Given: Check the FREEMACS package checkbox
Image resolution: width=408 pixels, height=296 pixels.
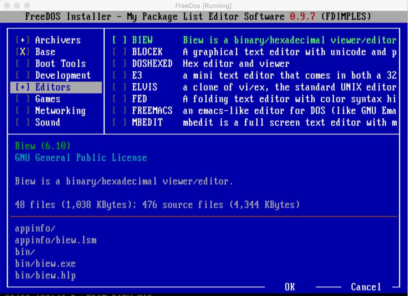Looking at the screenshot, I should (119, 111).
